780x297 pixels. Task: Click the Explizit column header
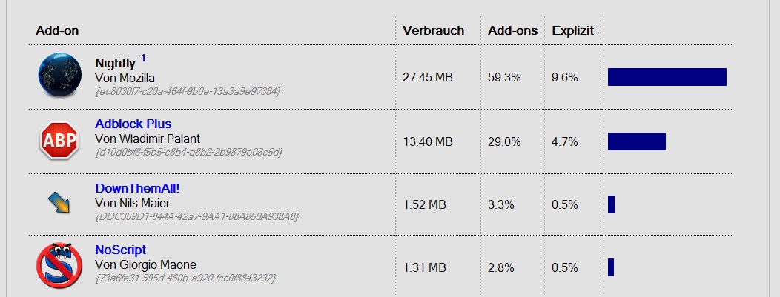click(x=572, y=31)
